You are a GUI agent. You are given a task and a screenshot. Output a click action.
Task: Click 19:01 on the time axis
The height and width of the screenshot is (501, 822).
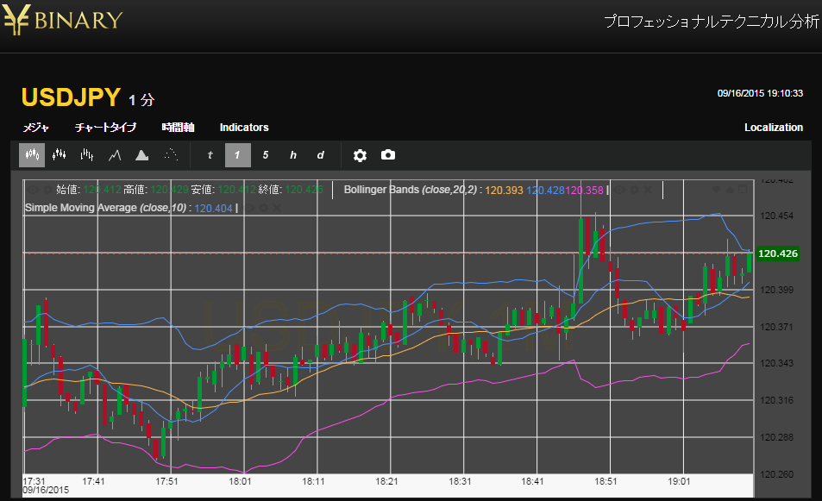[680, 481]
